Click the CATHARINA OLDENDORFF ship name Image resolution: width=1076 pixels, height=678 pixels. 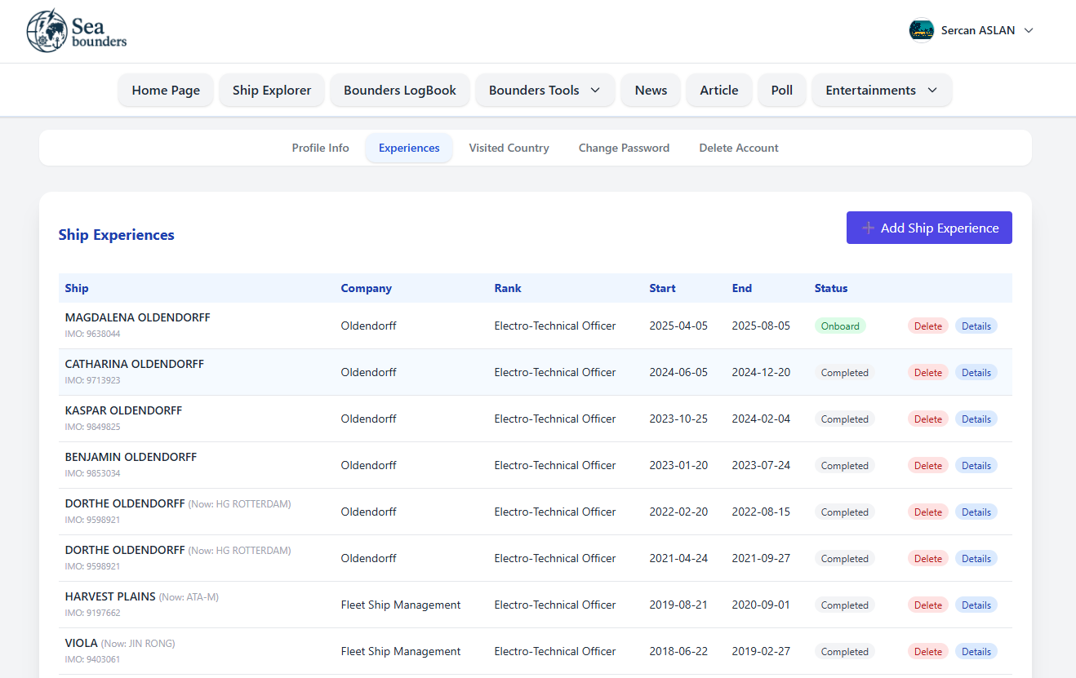[x=135, y=364]
